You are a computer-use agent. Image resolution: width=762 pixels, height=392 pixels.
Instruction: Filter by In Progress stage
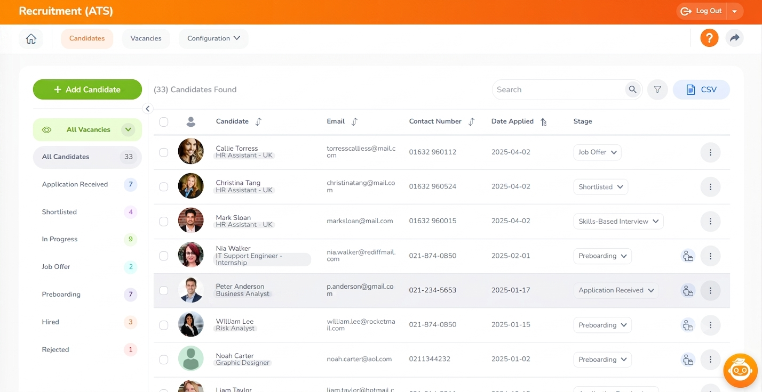pyautogui.click(x=88, y=239)
